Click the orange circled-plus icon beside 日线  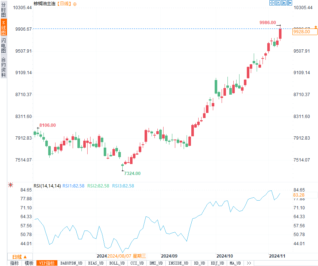(75, 4)
